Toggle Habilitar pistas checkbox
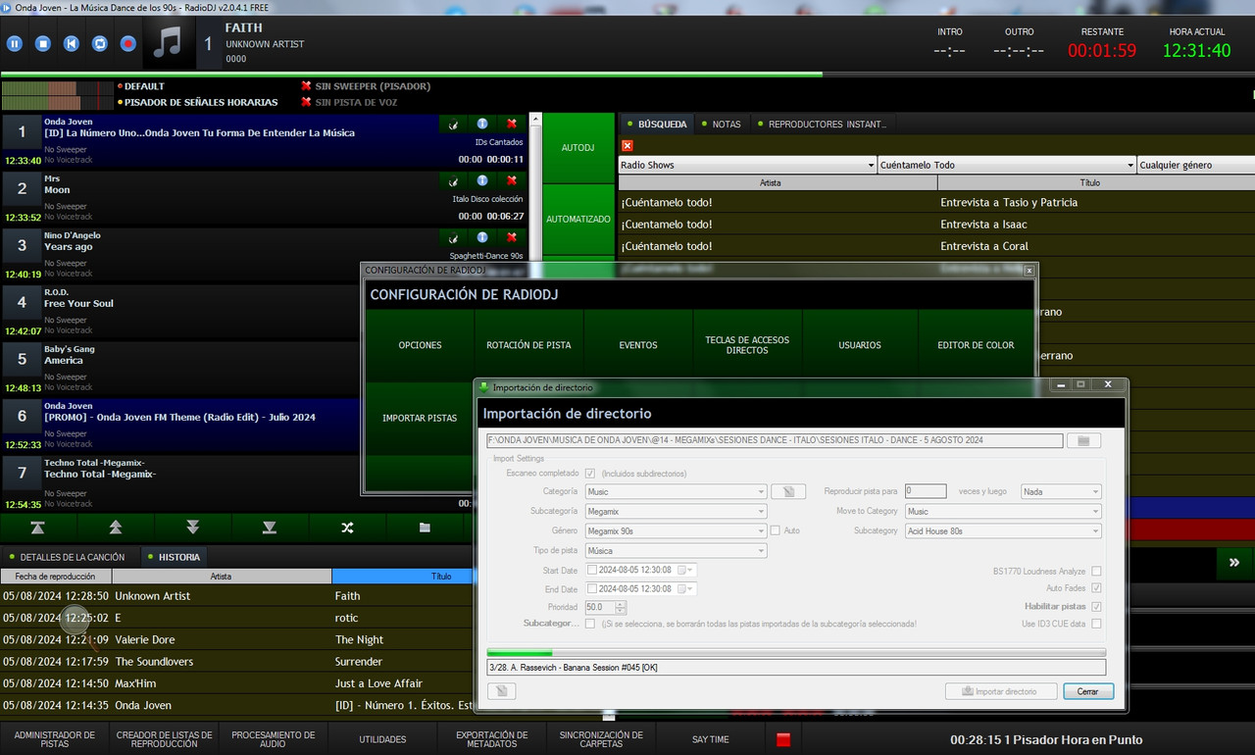Viewport: 1255px width, 755px height. [x=1096, y=607]
